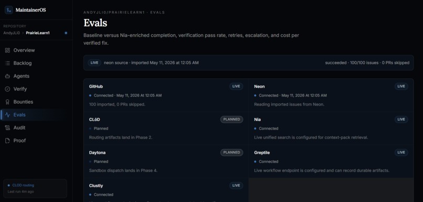Click the Bounties award icon
This screenshot has height=202, width=423.
pyautogui.click(x=7, y=102)
